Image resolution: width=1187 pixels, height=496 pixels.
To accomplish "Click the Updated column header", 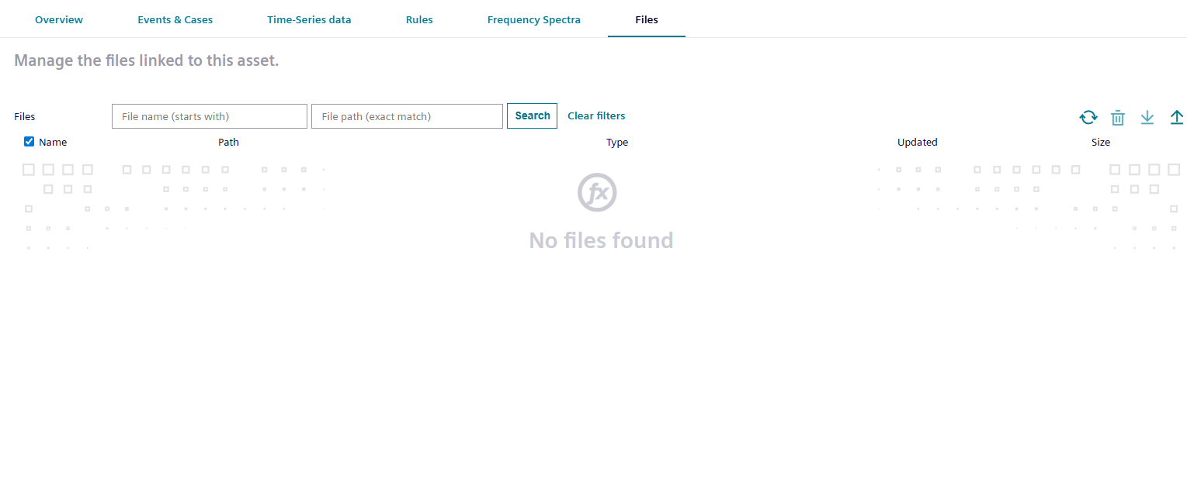I will pos(917,143).
